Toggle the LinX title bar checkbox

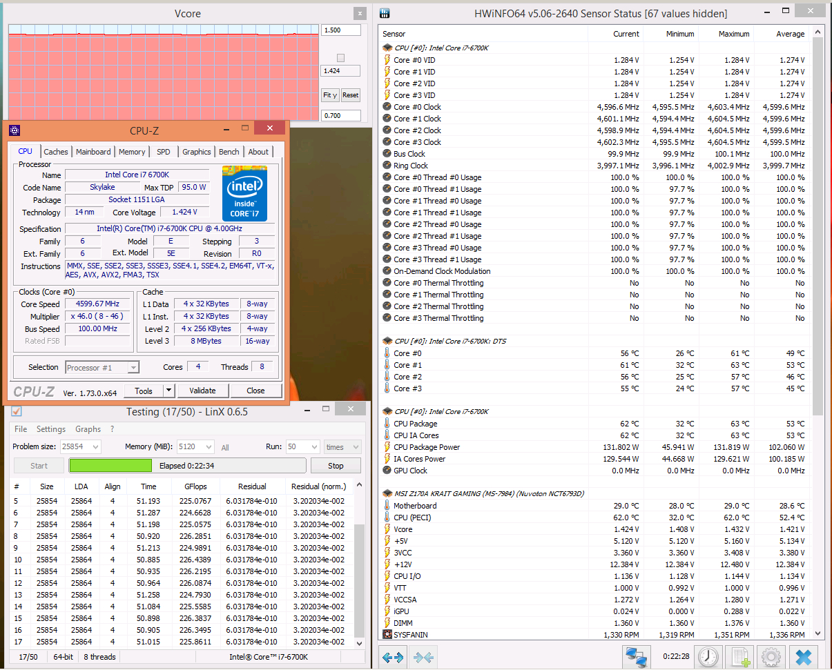[17, 411]
